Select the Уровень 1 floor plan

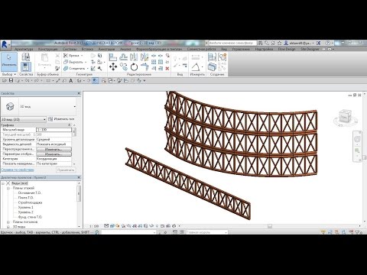tap(26, 207)
